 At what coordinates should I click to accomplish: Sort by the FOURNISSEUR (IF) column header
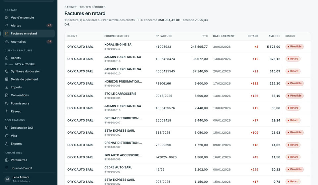coord(117,36)
